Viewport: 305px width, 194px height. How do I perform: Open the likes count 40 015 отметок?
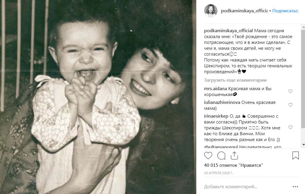click(233, 165)
